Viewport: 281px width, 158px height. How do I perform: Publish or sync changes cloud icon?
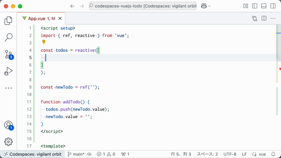[89, 154]
